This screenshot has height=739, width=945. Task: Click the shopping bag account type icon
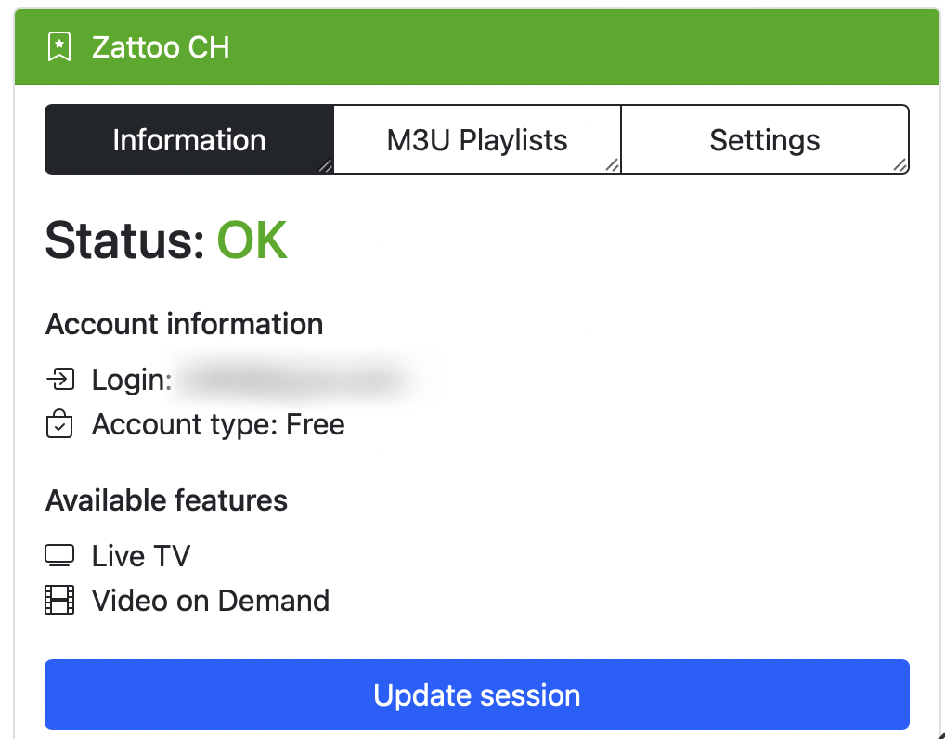[x=59, y=423]
